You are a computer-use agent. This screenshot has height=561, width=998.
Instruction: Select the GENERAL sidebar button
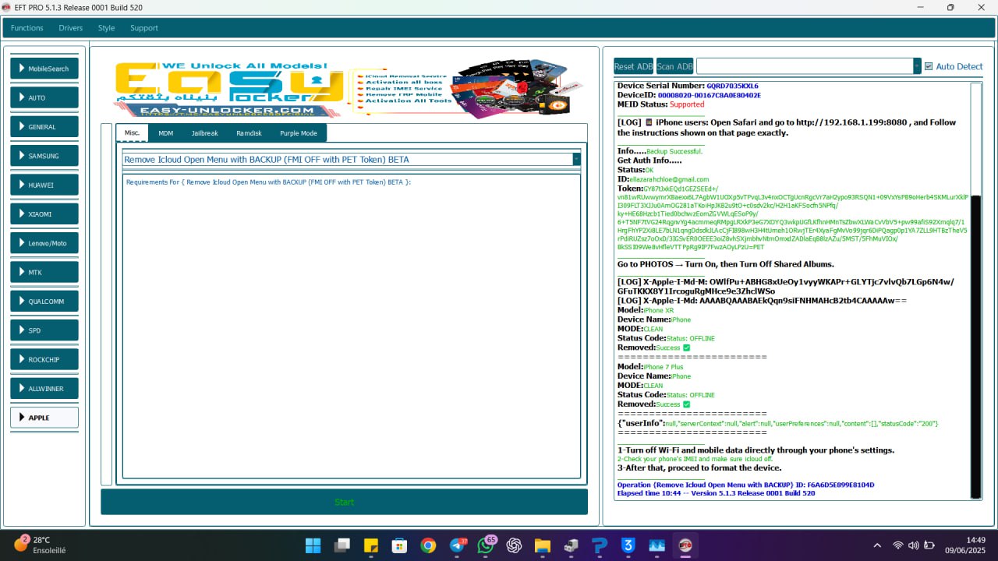click(44, 126)
